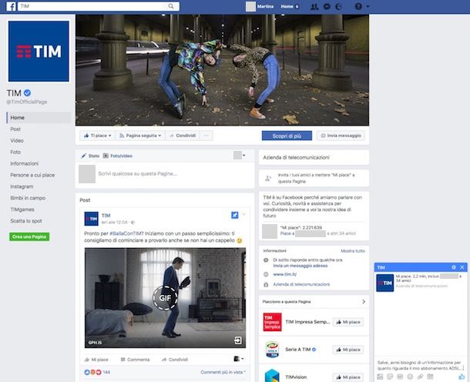Open Persone a cui piace in sidebar
The image size is (470, 382).
click(x=32, y=175)
